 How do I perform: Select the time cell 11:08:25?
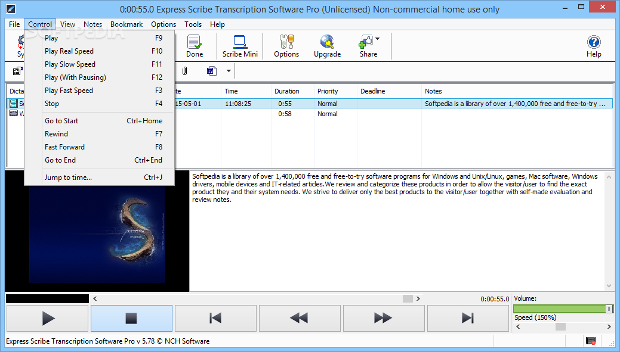pyautogui.click(x=238, y=104)
